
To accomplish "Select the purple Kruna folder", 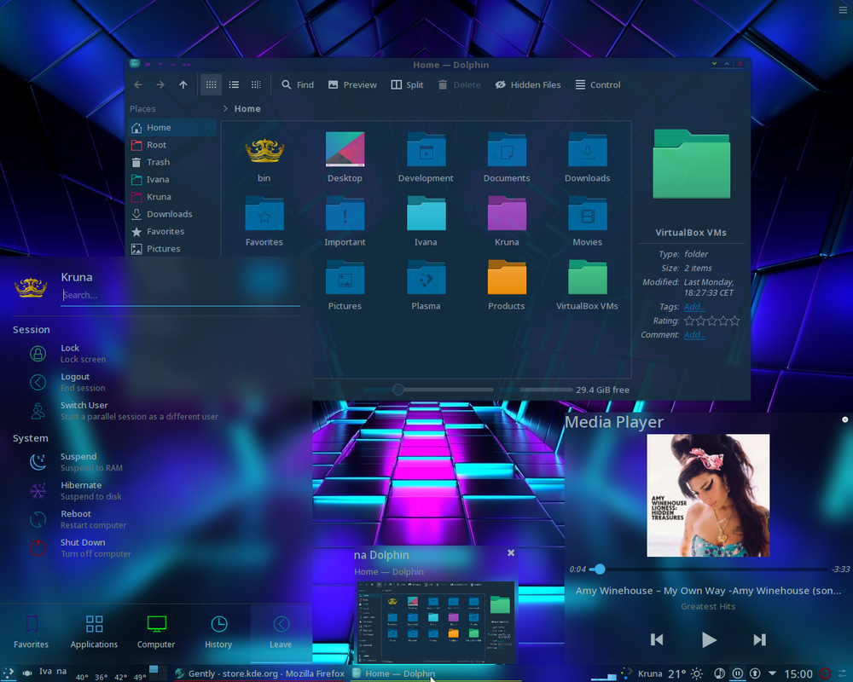I will pos(507,221).
